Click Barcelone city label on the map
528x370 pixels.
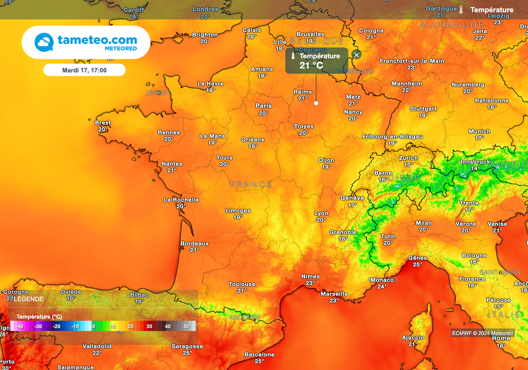[x=259, y=355]
